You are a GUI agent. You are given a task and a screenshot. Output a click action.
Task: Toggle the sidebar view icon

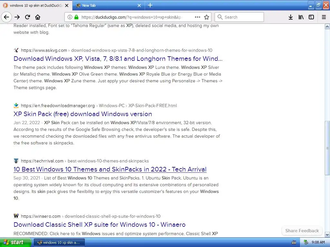[x=311, y=17]
